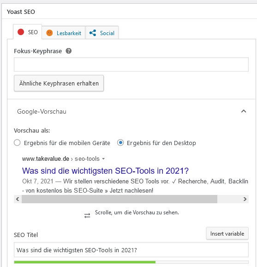Viewport: 257px width, 267px height.
Task: Collapse the Google-Vorschau section chevron
Action: 244,111
